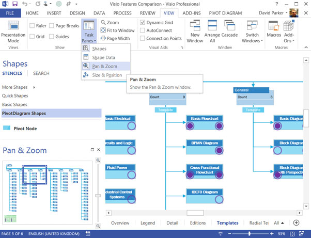Image resolution: width=311 pixels, height=238 pixels.
Task: Open Presentation Mode view
Action: click(x=13, y=31)
